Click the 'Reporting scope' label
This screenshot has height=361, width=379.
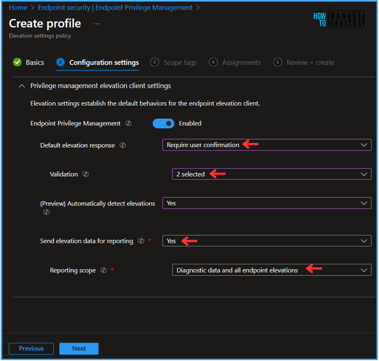click(73, 270)
